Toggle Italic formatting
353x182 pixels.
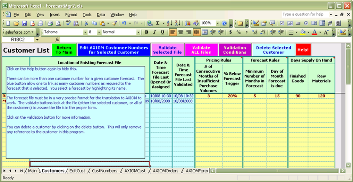pos(154,32)
